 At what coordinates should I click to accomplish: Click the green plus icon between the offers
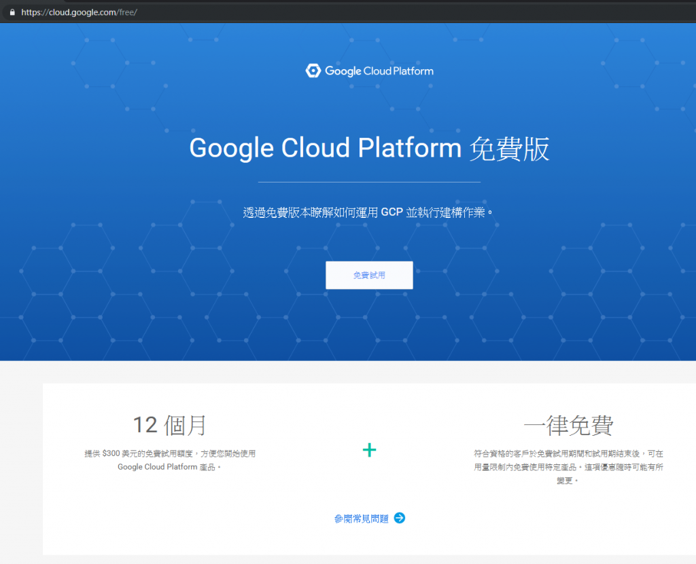point(369,450)
